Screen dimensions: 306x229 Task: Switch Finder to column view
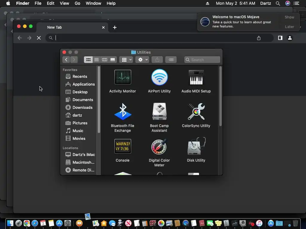pos(105,60)
